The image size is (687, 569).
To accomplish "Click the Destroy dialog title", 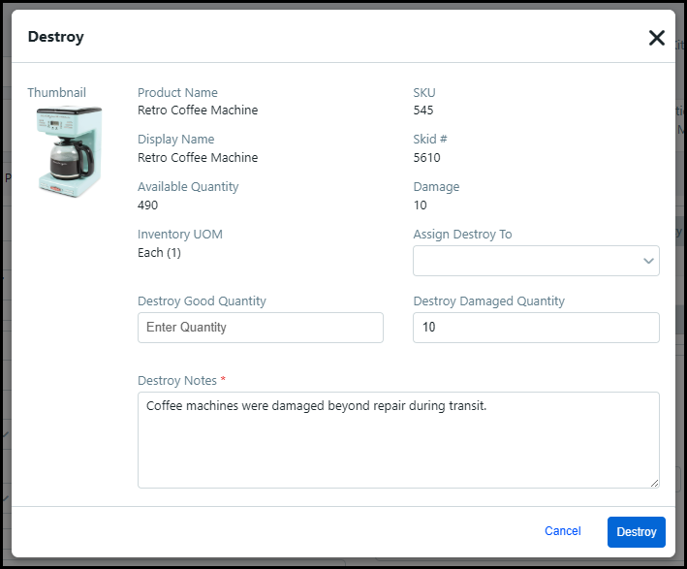I will click(x=55, y=37).
